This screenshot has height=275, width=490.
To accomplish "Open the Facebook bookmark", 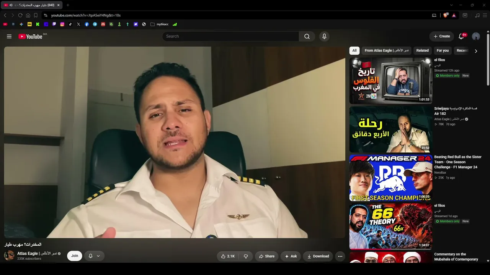I will point(87,24).
